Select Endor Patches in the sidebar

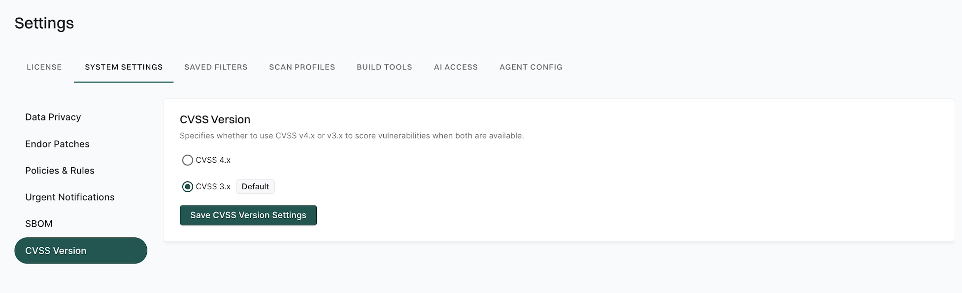(57, 144)
